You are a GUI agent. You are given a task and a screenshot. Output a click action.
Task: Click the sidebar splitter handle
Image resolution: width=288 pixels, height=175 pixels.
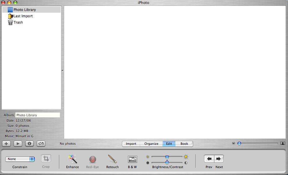(x=62, y=71)
